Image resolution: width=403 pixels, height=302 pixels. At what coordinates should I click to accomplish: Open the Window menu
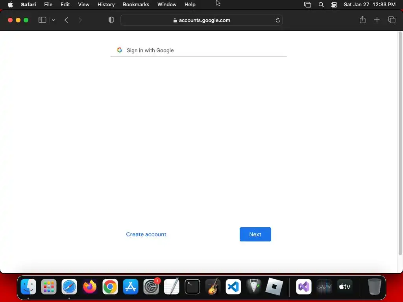coord(167,4)
